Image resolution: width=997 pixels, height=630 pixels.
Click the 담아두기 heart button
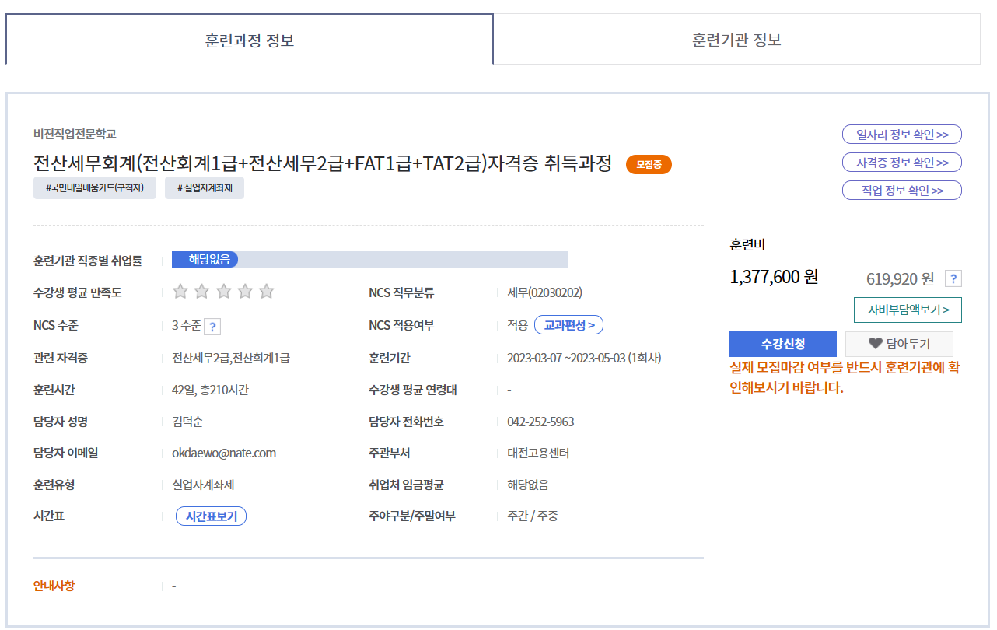(899, 344)
